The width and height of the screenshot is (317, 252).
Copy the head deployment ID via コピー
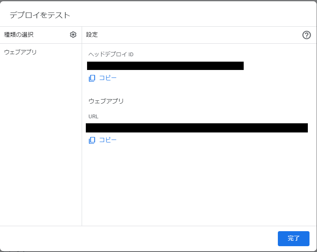[x=103, y=78]
